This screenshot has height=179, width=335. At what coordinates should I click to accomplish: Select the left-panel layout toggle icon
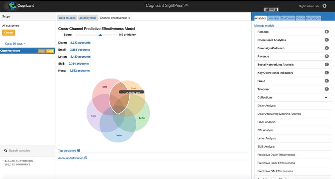pyautogui.click(x=266, y=9)
